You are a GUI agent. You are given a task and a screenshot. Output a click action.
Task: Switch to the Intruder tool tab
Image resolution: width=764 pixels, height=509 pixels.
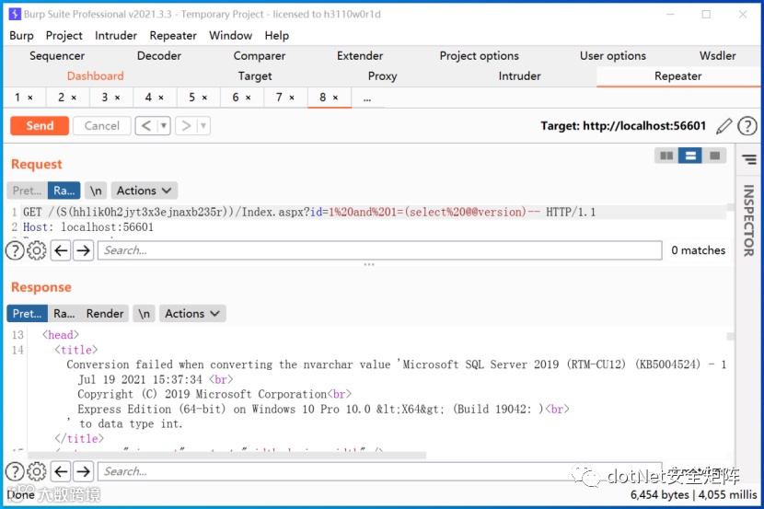pos(519,76)
